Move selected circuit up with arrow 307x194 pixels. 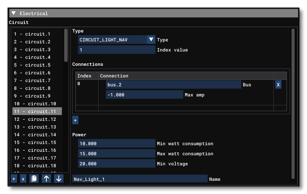point(46,179)
